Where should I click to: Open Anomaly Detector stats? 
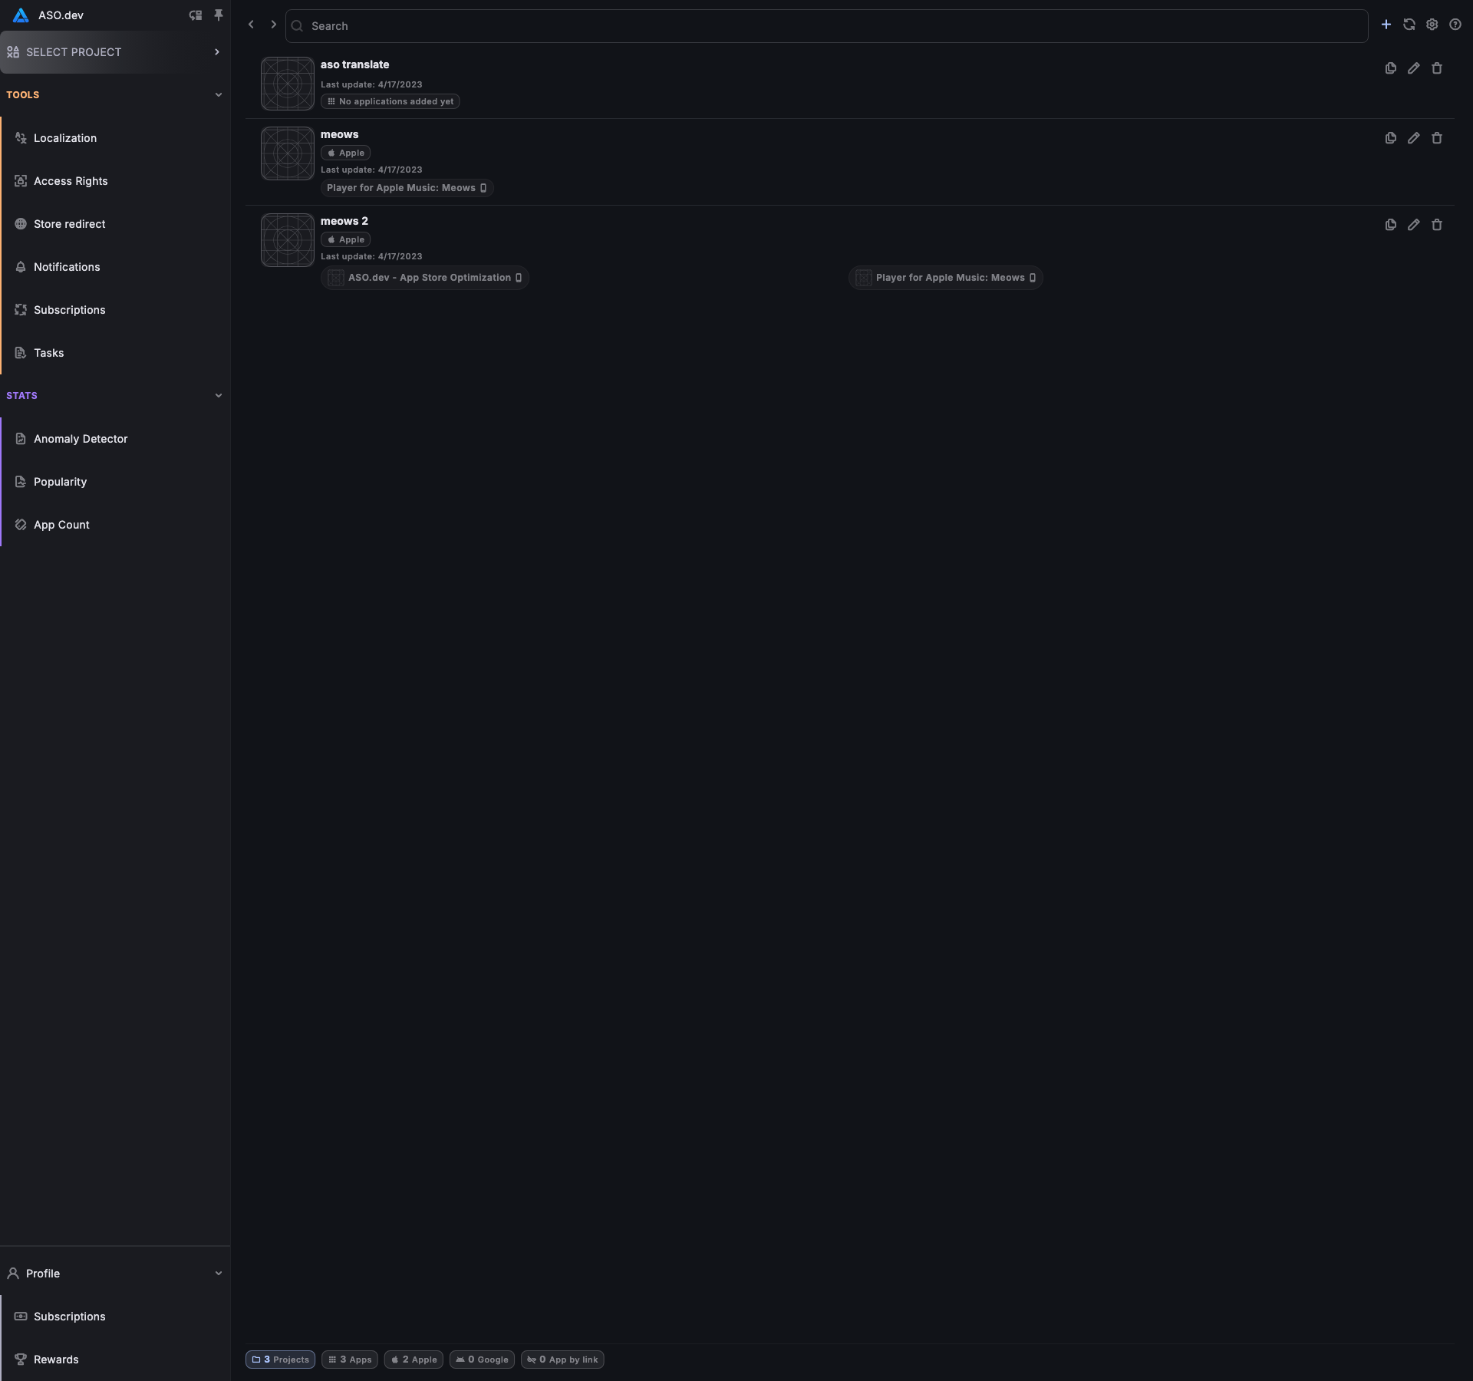(116, 439)
